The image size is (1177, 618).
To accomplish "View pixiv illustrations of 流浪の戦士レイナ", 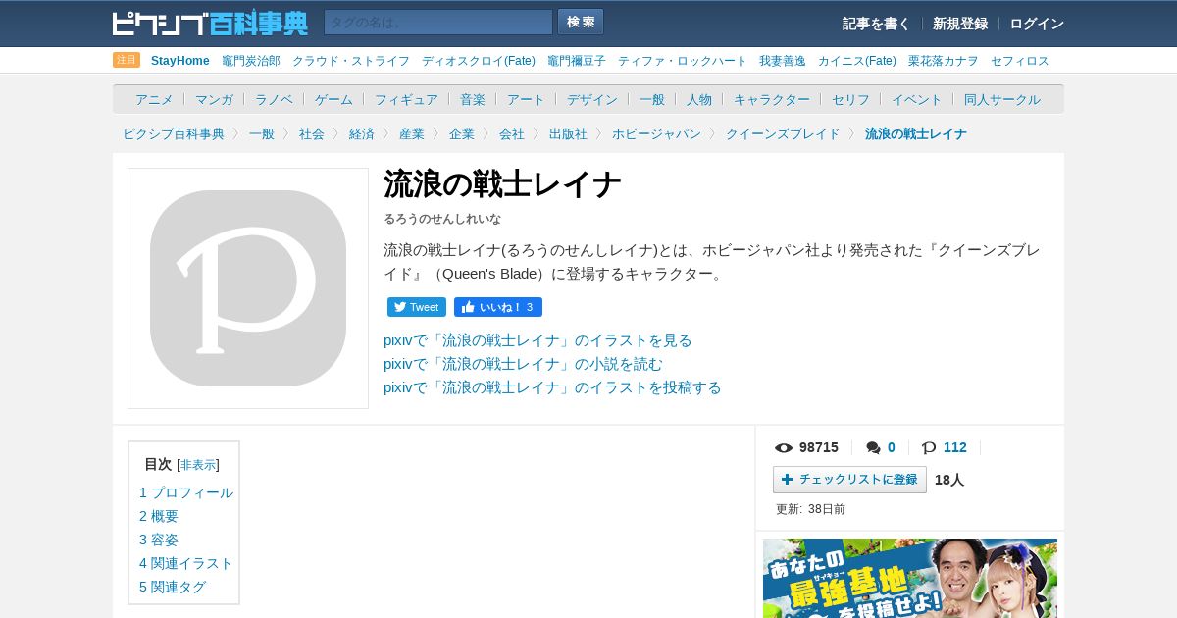I will (x=537, y=340).
